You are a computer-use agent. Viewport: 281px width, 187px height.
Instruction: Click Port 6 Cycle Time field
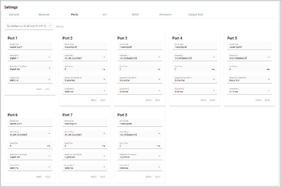coord(30,145)
